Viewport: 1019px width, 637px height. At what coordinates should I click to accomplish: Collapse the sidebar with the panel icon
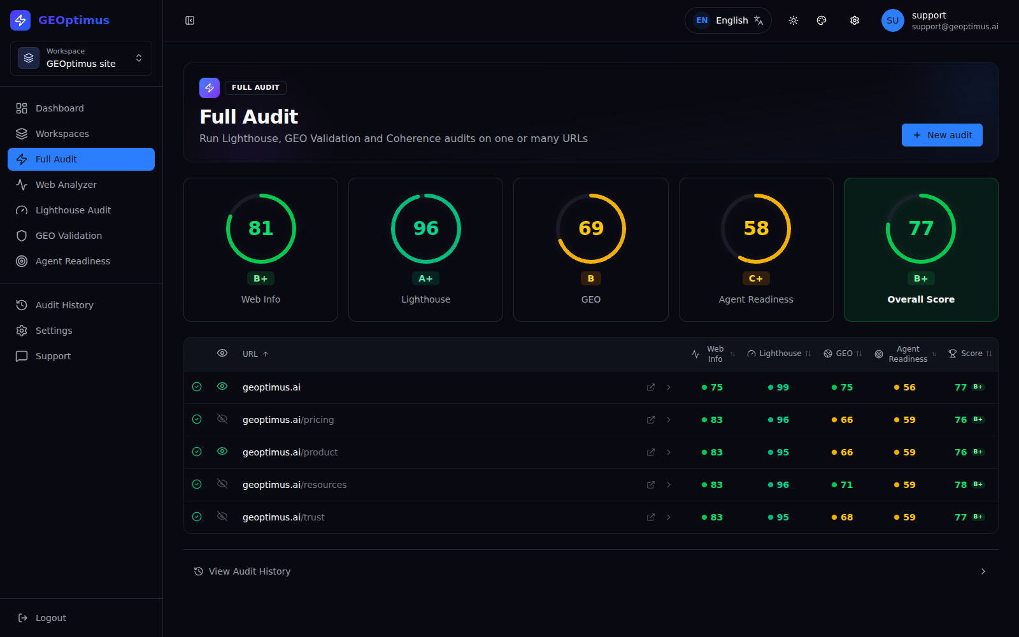[190, 20]
